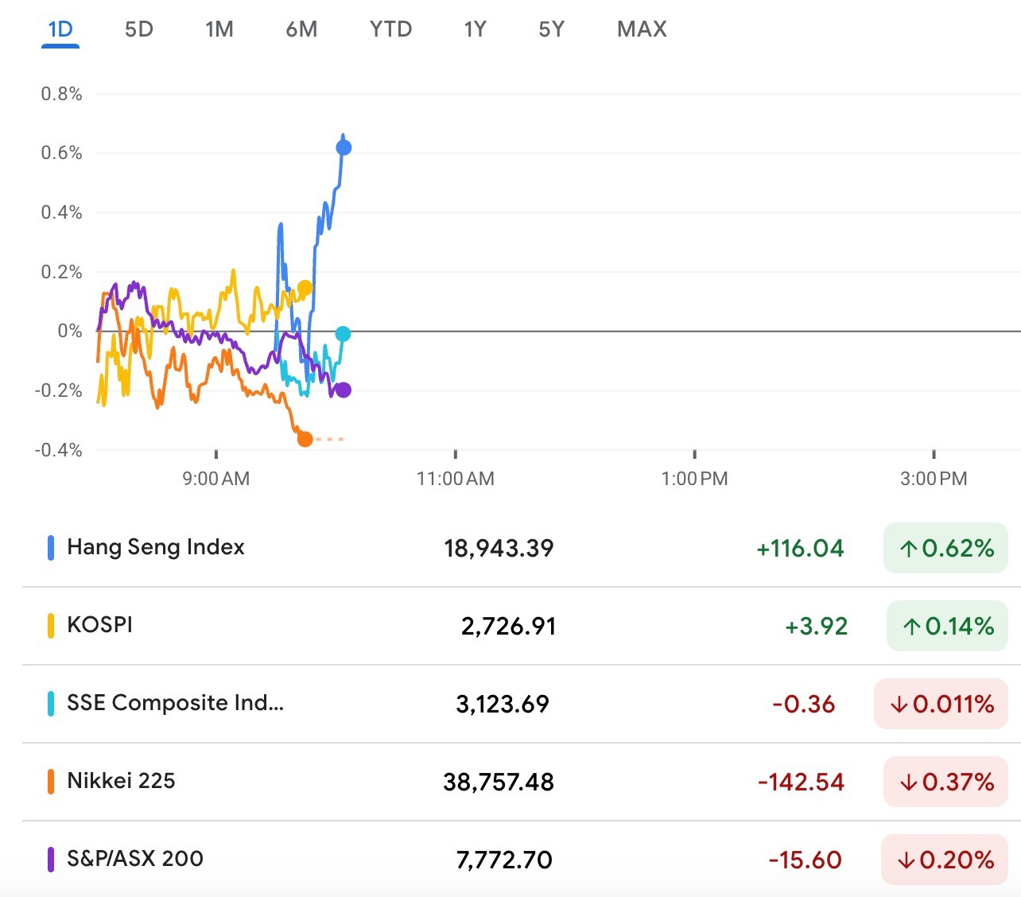Image resolution: width=1021 pixels, height=897 pixels.
Task: Click the 1:00 PM axis label
Action: click(695, 479)
